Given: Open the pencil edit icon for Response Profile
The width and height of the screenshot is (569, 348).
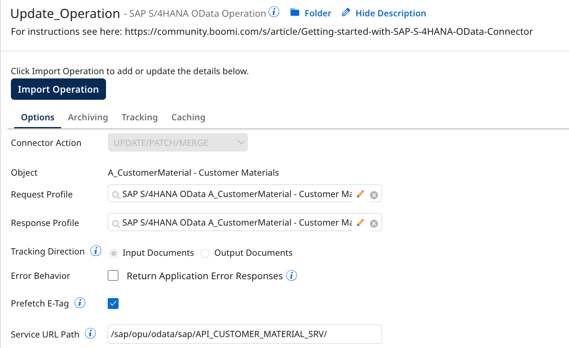Looking at the screenshot, I should click(360, 223).
